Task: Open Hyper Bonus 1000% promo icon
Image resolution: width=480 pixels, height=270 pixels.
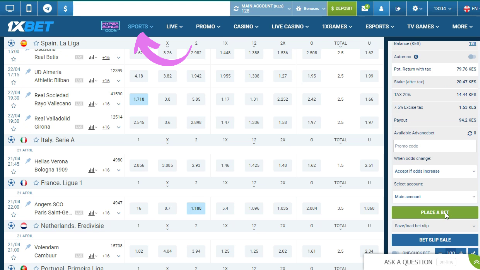Action: pyautogui.click(x=110, y=26)
